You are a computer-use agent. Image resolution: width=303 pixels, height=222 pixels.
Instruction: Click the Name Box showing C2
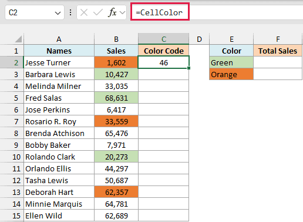tap(35, 12)
